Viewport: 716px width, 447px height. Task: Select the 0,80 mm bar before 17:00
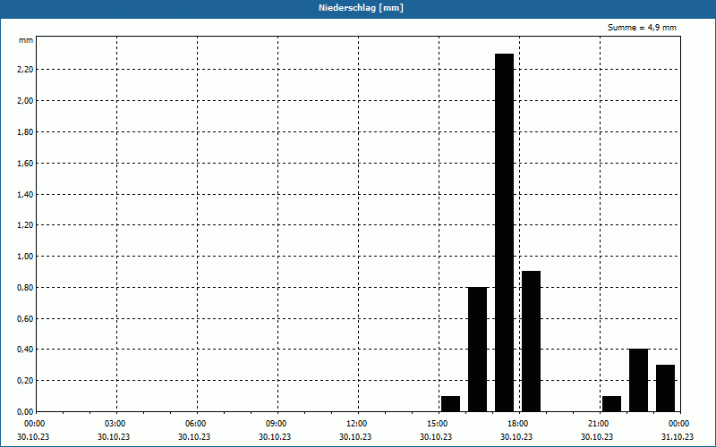[478, 350]
